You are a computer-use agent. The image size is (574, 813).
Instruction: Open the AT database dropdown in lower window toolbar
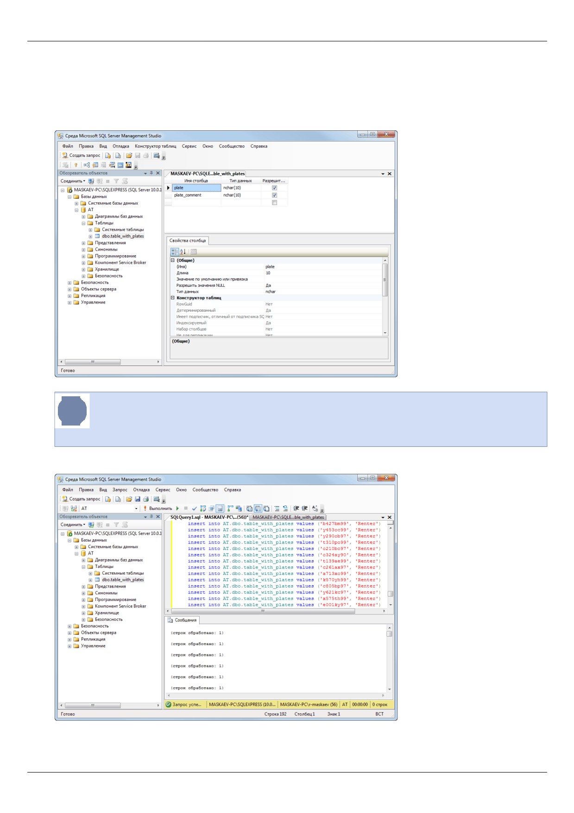[x=136, y=508]
